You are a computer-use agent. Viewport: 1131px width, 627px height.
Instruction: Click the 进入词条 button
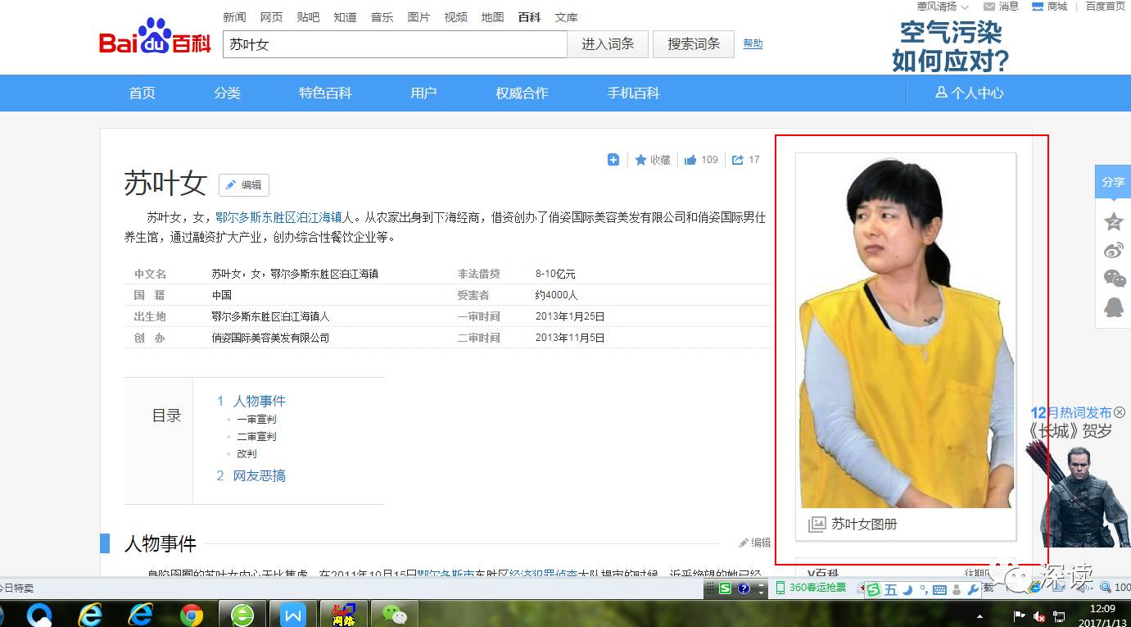click(x=608, y=44)
